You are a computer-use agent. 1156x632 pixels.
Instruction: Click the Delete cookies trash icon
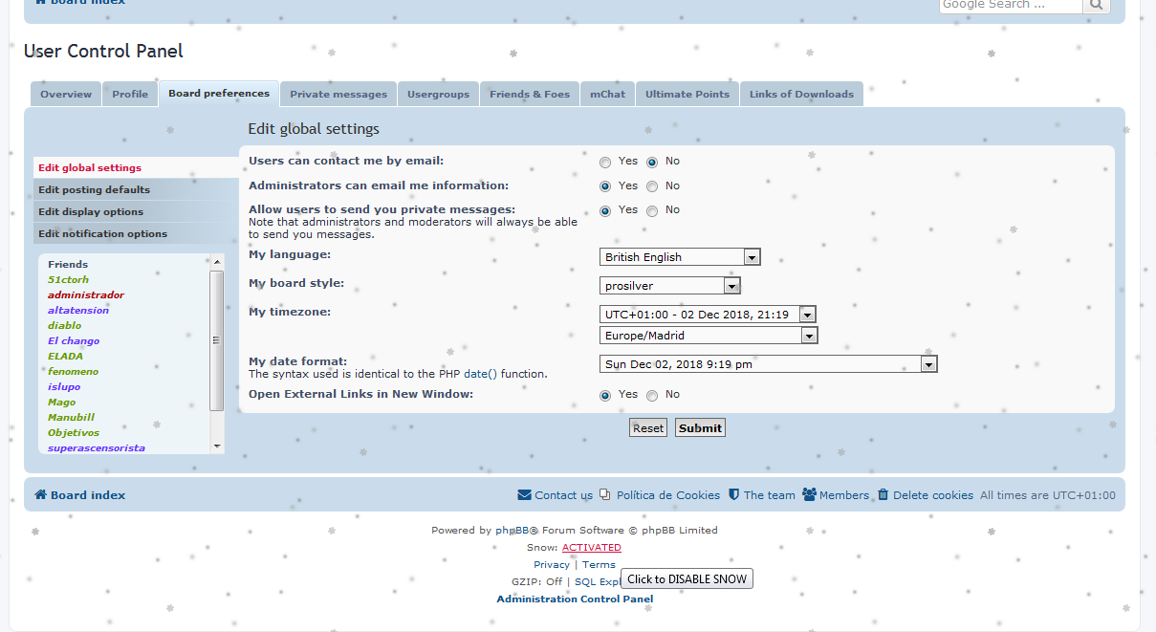click(883, 495)
